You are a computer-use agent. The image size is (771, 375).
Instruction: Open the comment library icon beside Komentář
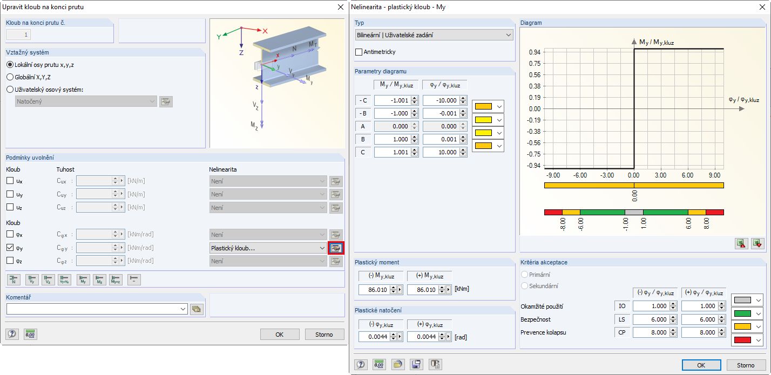pyautogui.click(x=196, y=309)
